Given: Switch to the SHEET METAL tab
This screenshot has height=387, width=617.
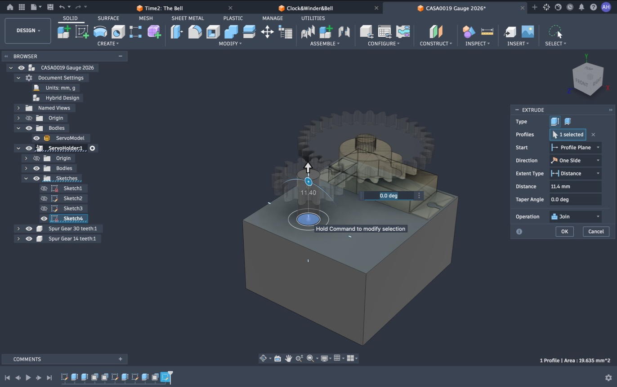Looking at the screenshot, I should tap(188, 18).
